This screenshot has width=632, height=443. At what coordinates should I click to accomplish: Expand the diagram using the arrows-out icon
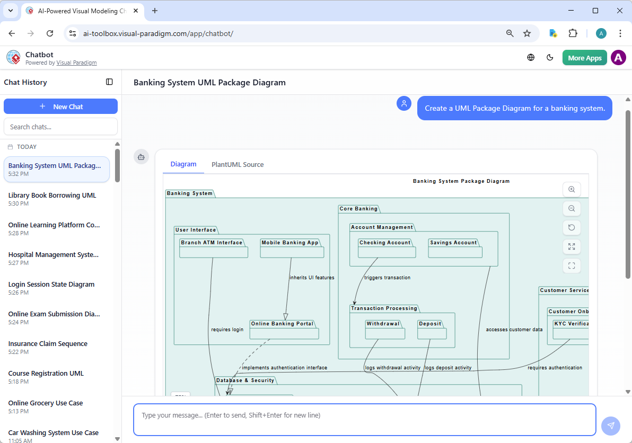point(572,246)
